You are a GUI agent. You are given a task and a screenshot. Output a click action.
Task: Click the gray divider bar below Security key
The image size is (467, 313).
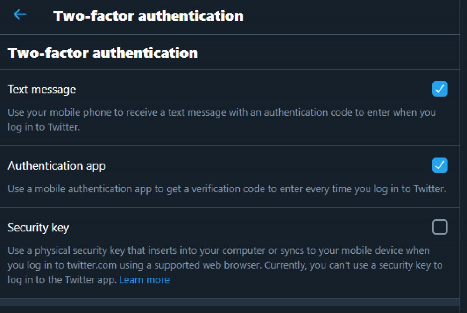point(230,302)
